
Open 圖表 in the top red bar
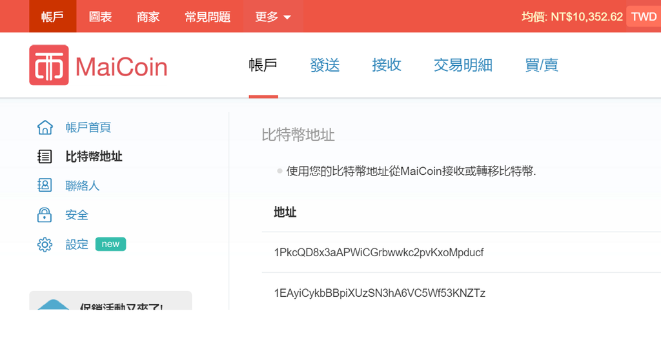(x=100, y=16)
